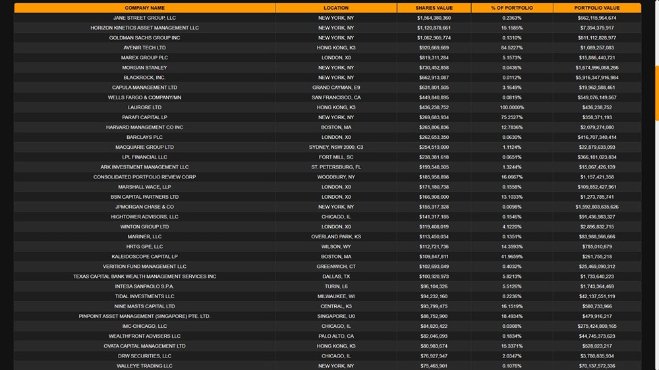659x370 pixels.
Task: Click WEALTHFRONT ADVISERS LLC name
Action: (x=144, y=336)
